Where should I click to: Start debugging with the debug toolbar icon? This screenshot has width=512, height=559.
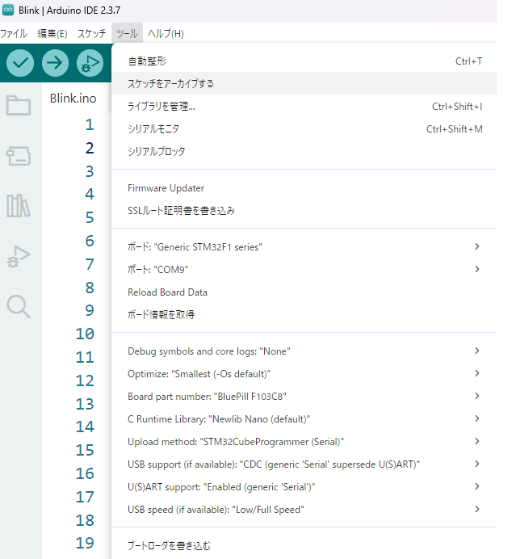click(x=90, y=62)
